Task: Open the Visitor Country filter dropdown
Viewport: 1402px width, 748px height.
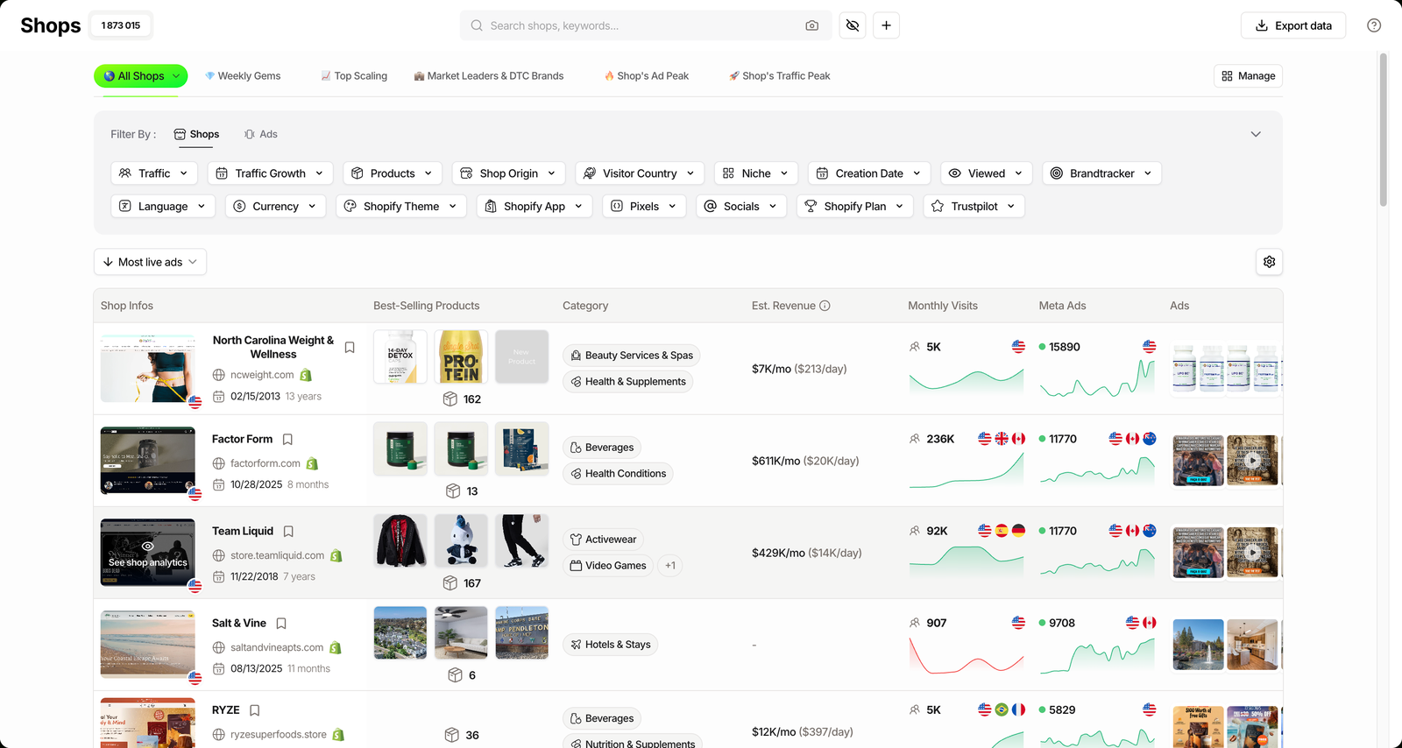Action: (640, 173)
